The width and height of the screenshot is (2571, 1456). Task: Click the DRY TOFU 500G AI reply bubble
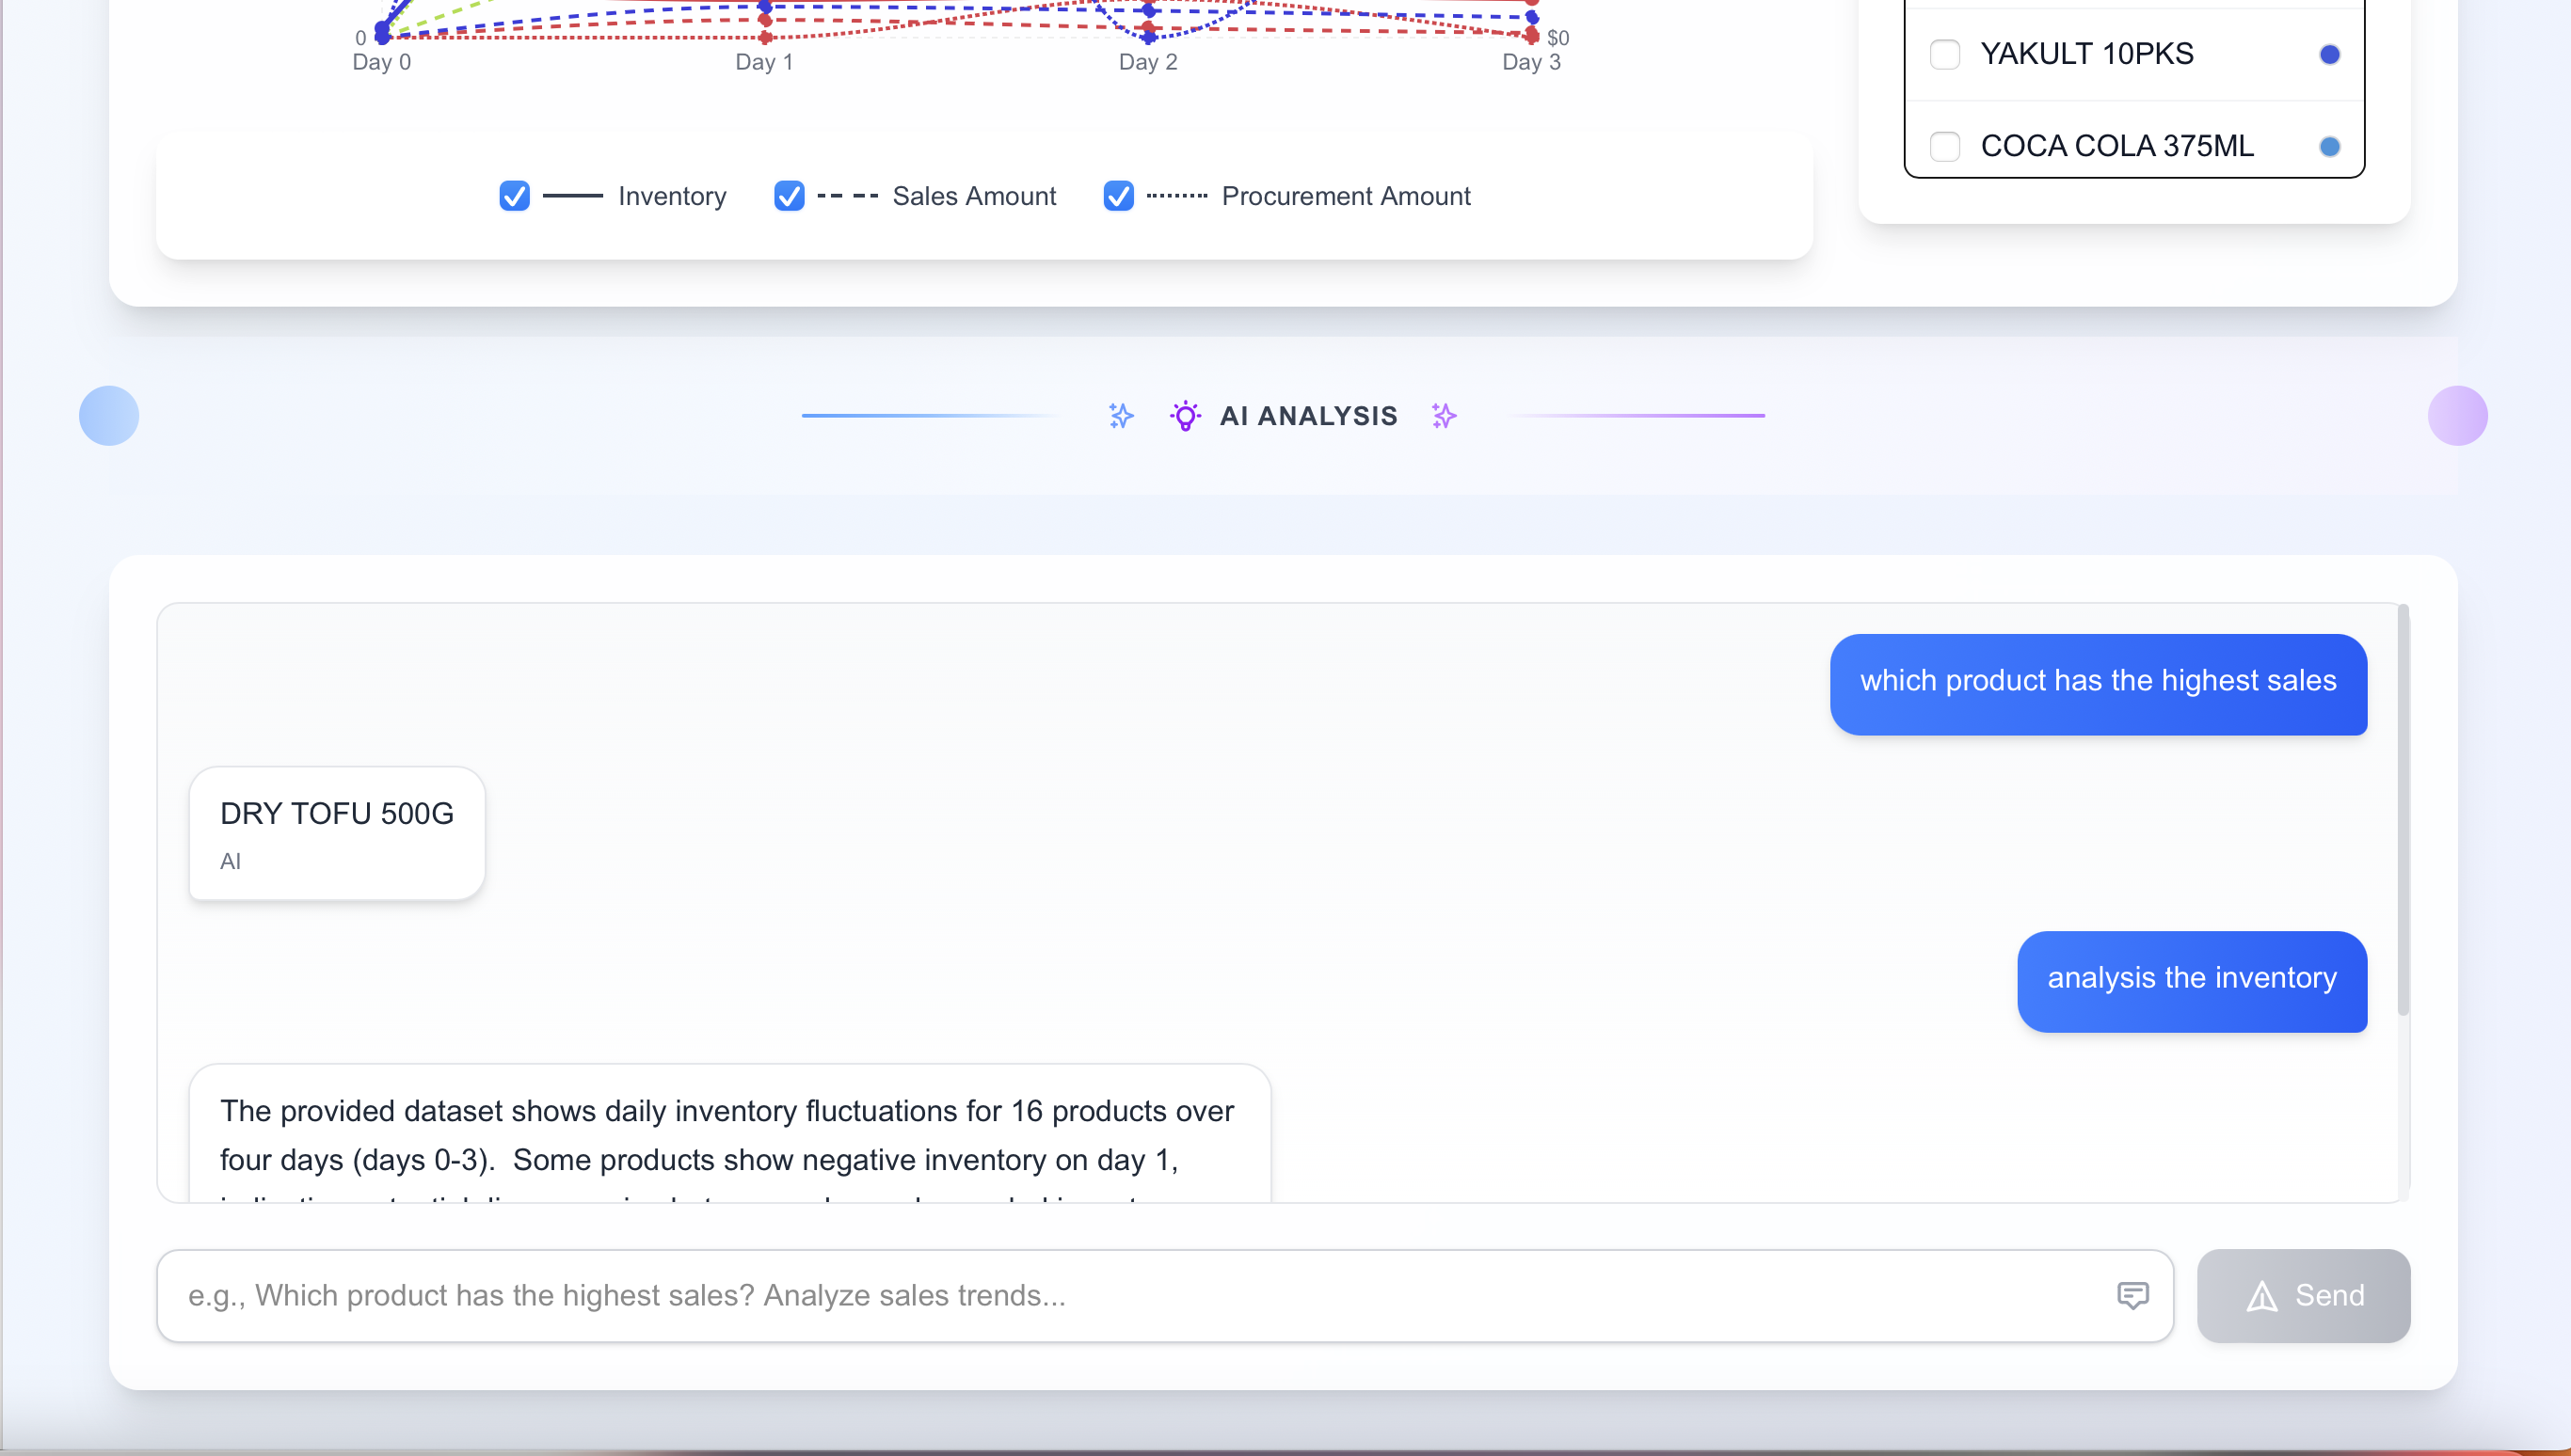[x=337, y=832]
